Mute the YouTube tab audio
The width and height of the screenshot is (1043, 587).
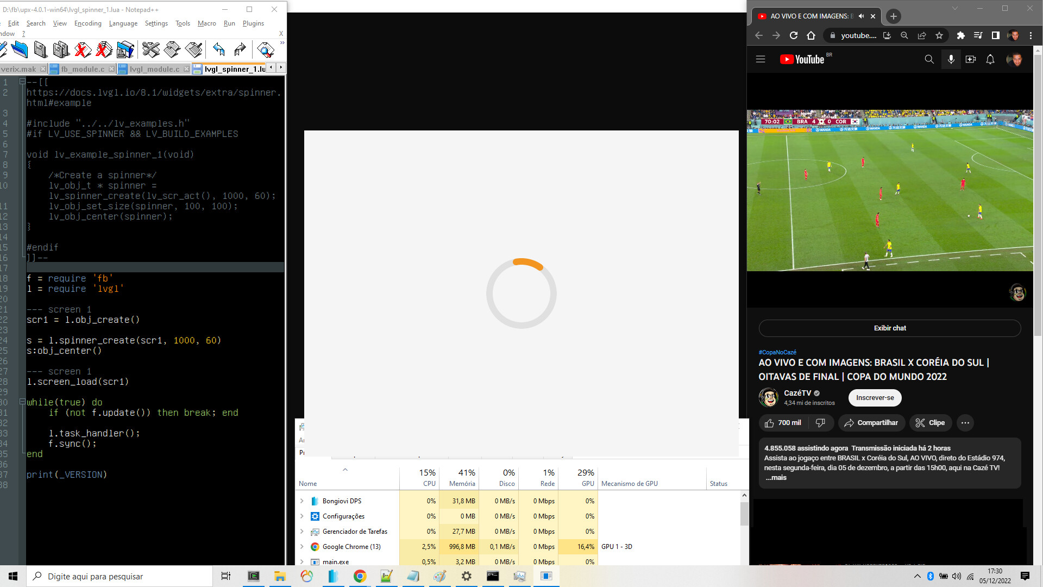861,16
